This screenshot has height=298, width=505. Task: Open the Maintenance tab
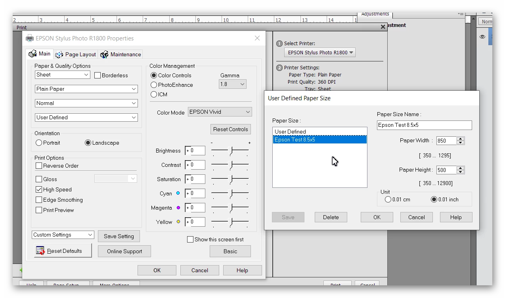pyautogui.click(x=121, y=54)
